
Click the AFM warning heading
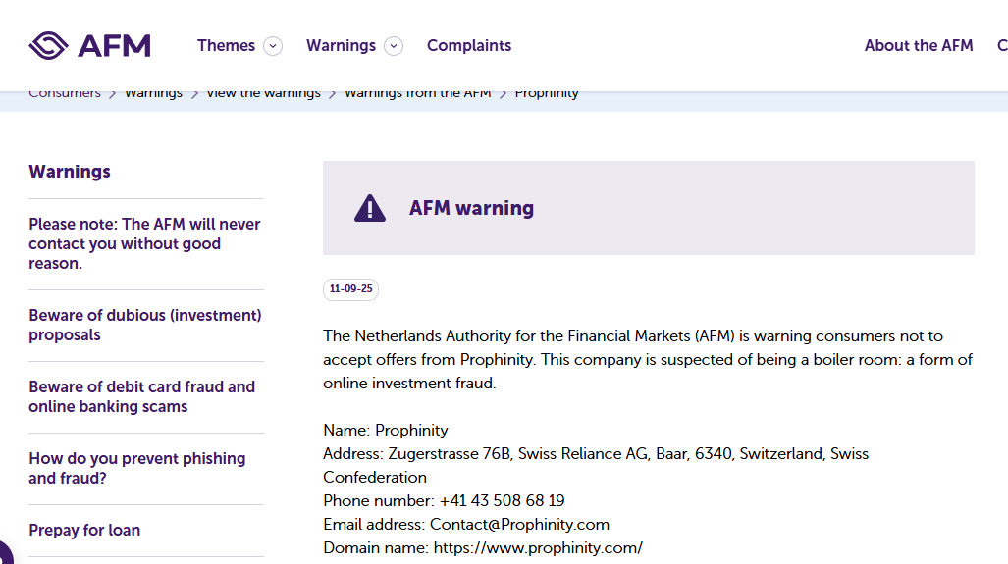[471, 208]
